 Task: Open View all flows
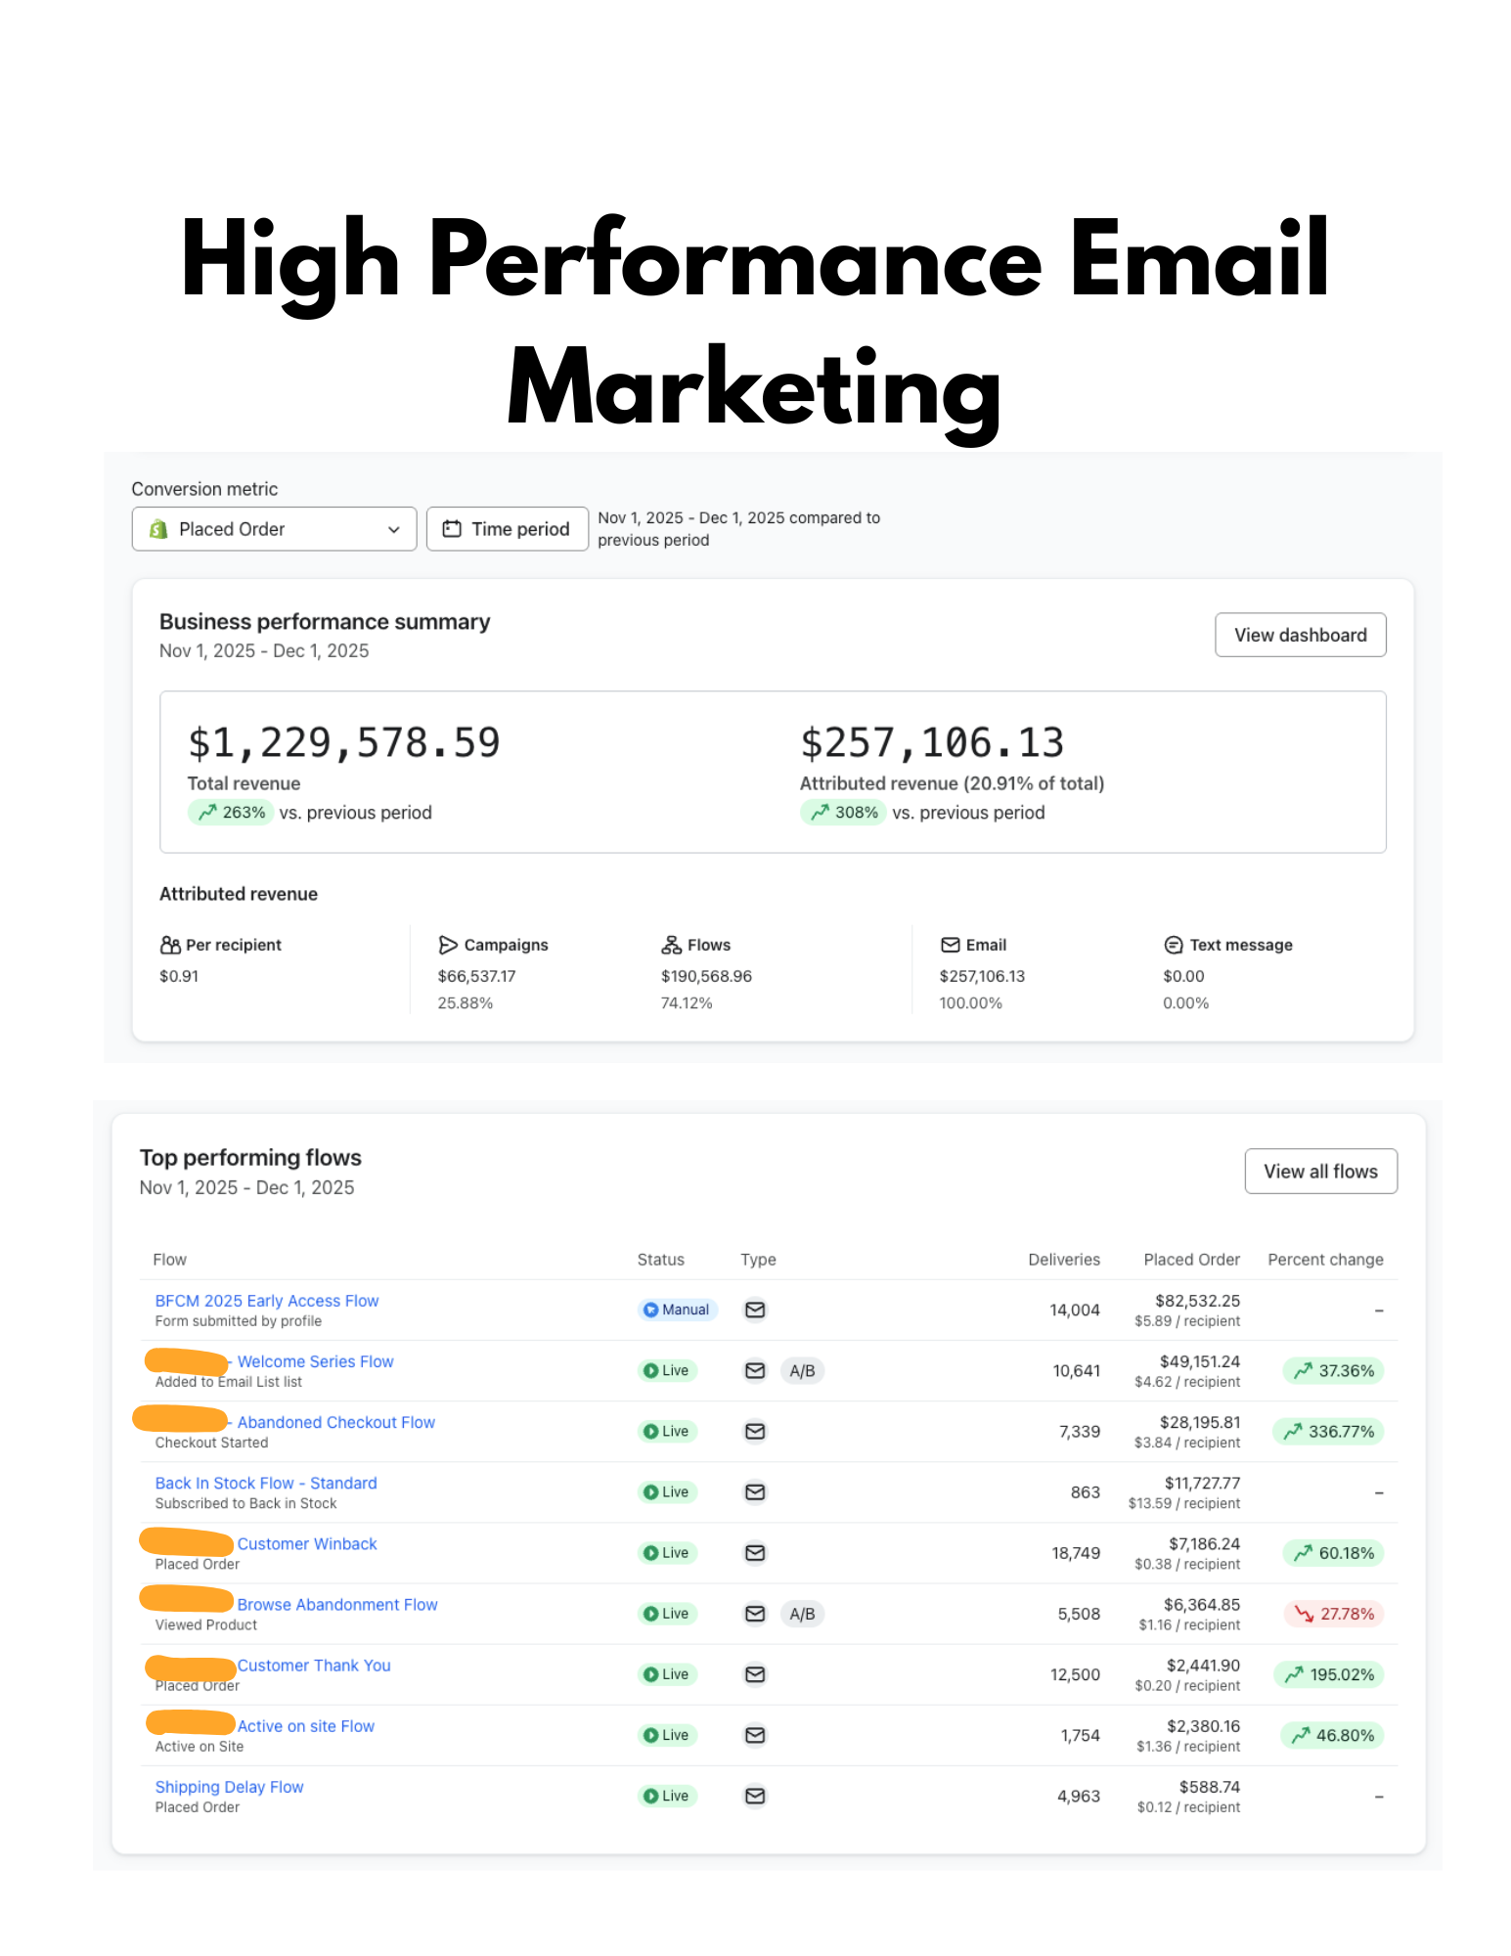tap(1319, 1171)
